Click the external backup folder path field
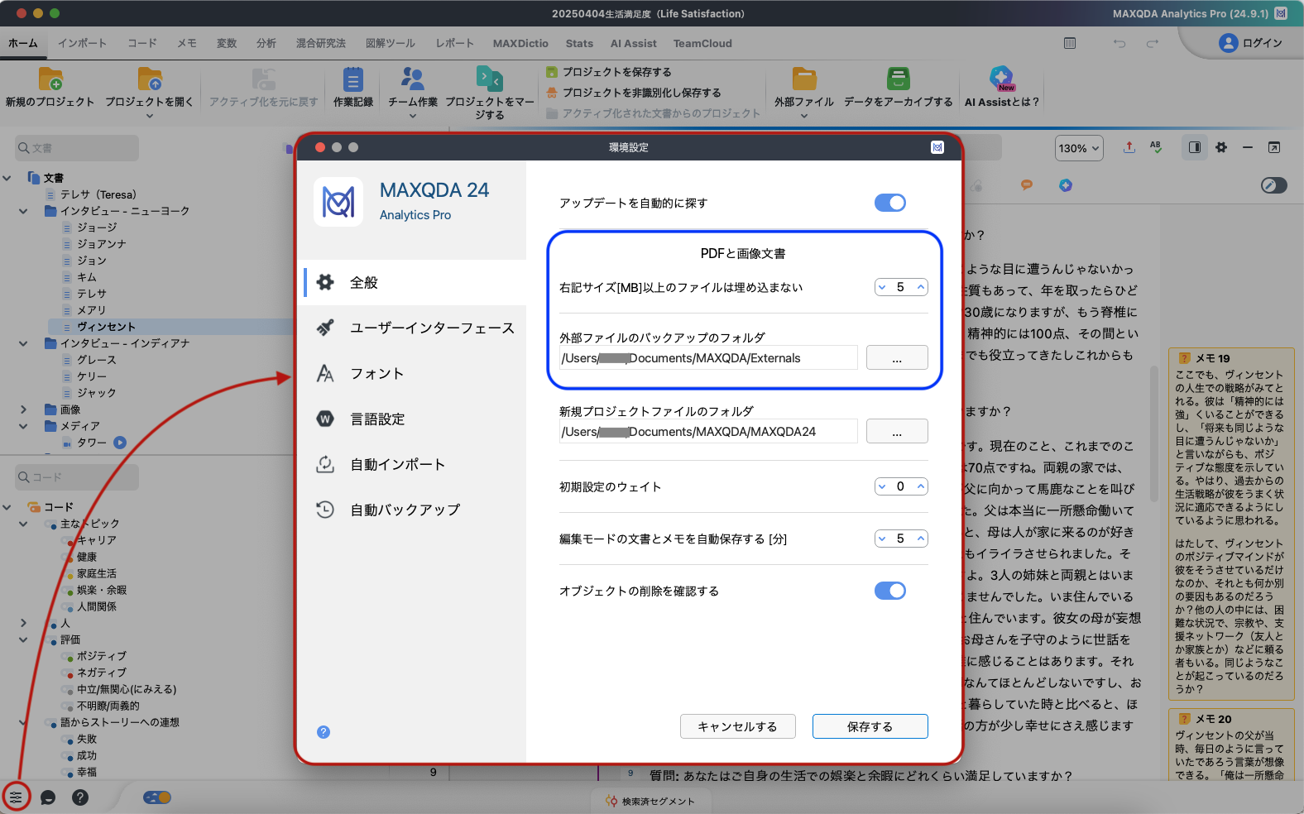The width and height of the screenshot is (1304, 814). pos(708,358)
